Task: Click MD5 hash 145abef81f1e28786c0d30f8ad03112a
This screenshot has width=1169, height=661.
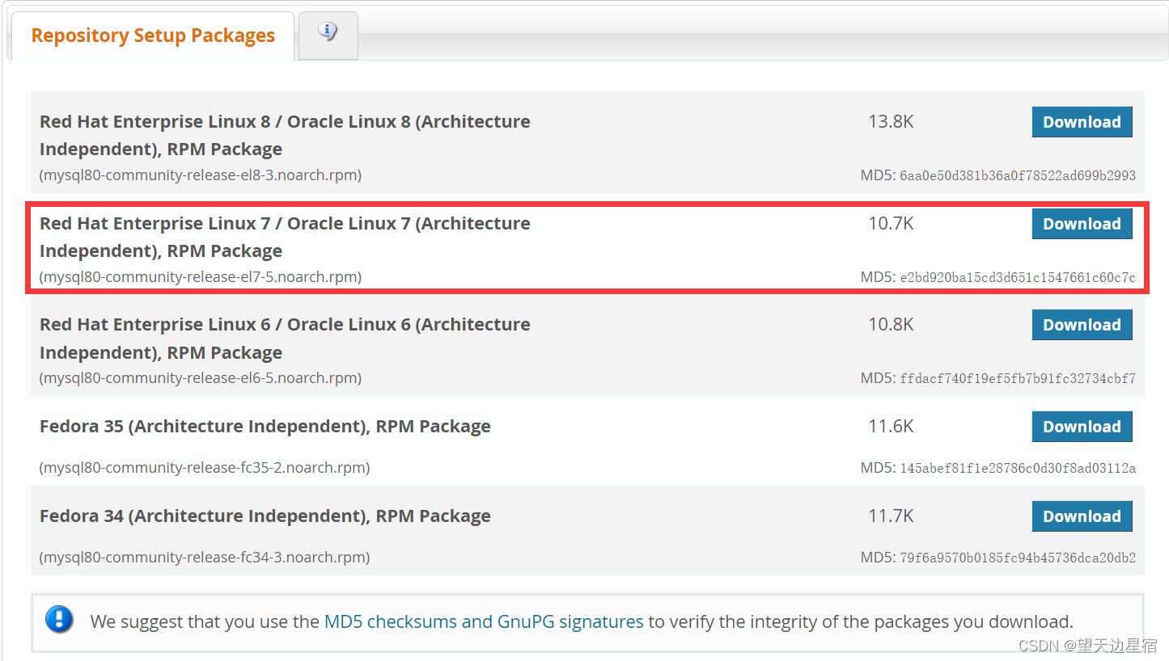Action: [1018, 468]
